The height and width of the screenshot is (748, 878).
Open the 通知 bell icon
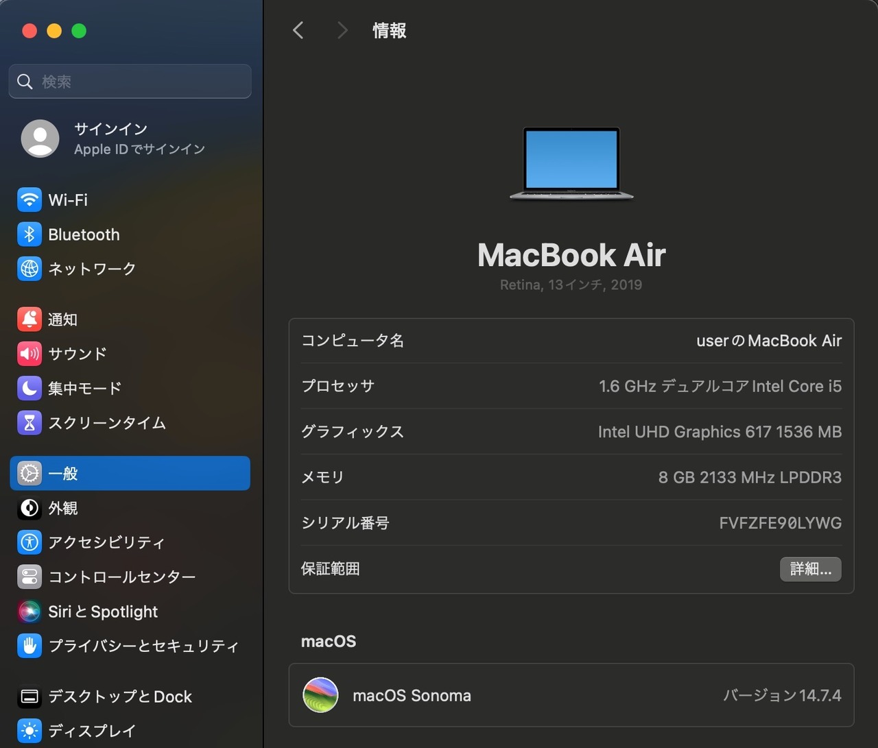pyautogui.click(x=29, y=319)
